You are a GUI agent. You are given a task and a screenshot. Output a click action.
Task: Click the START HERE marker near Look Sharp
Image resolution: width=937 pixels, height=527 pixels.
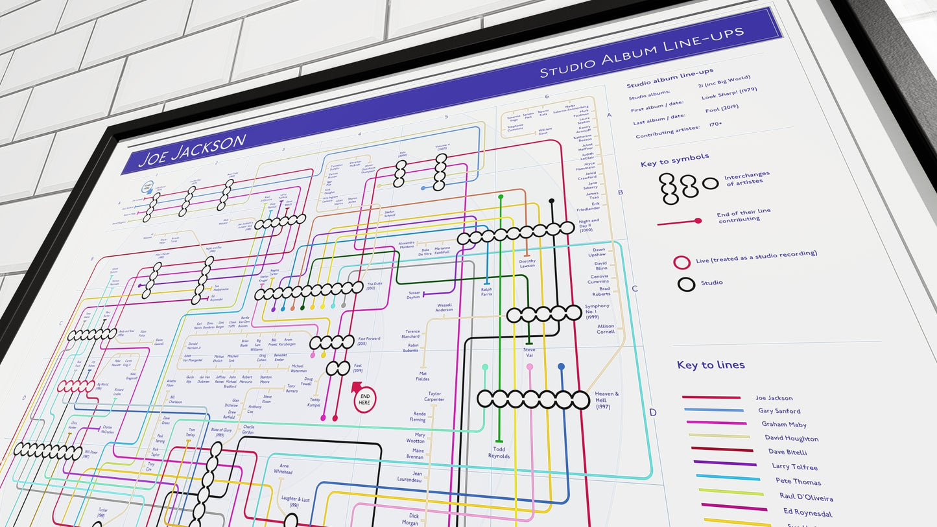(x=148, y=187)
